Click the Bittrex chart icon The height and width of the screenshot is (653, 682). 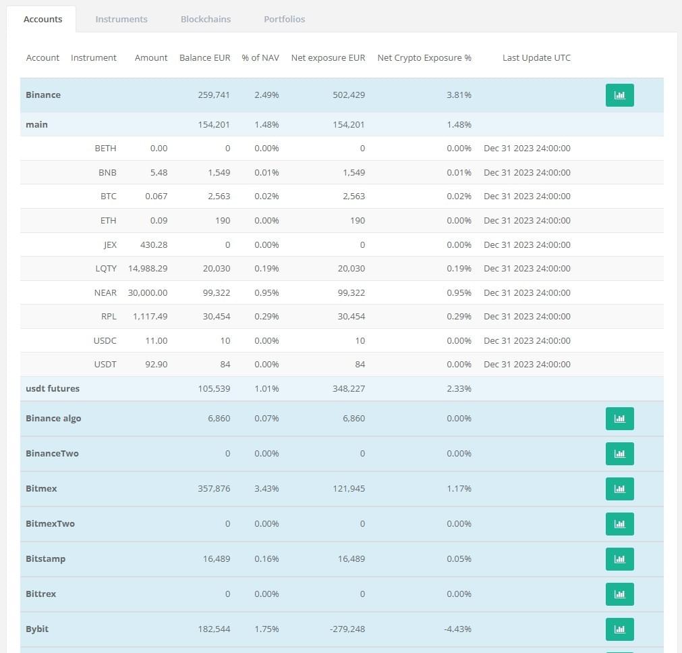tap(619, 594)
